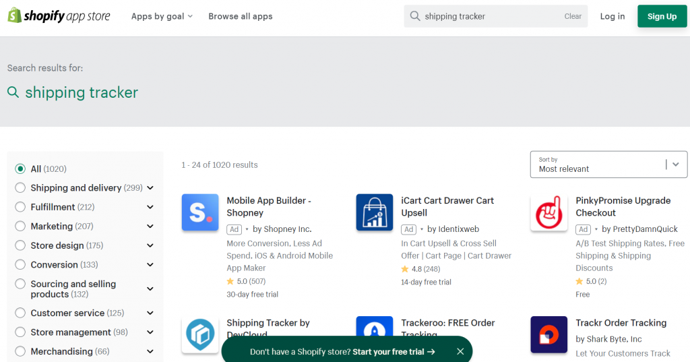Click the '30-day free trial' text under Shopney

pyautogui.click(x=252, y=294)
